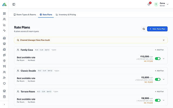Screen dimensions: 173x108
Task: Click the Classic Double occupancy people icon
Action: click(18, 71)
